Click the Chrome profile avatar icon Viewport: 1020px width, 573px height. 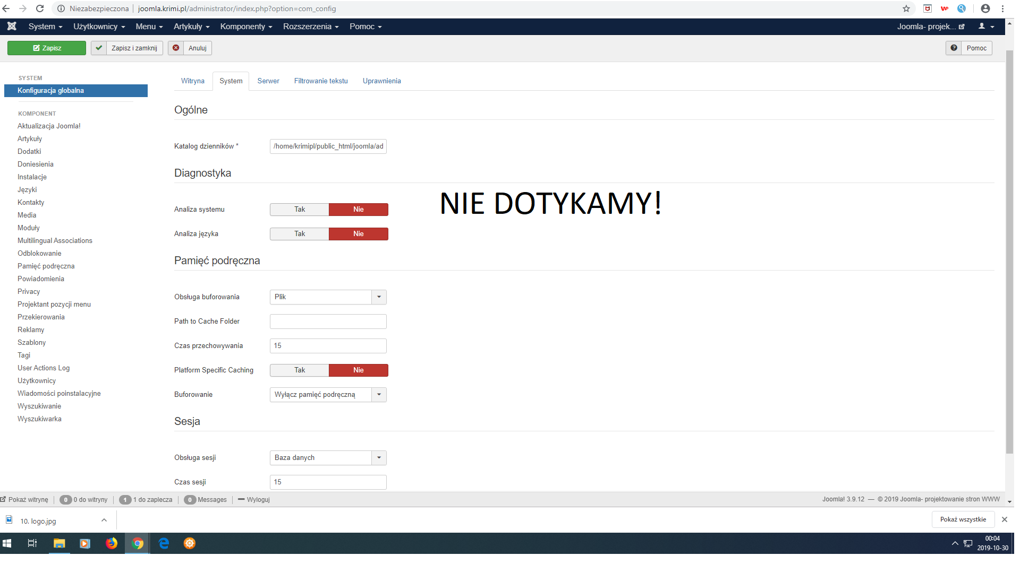[985, 8]
